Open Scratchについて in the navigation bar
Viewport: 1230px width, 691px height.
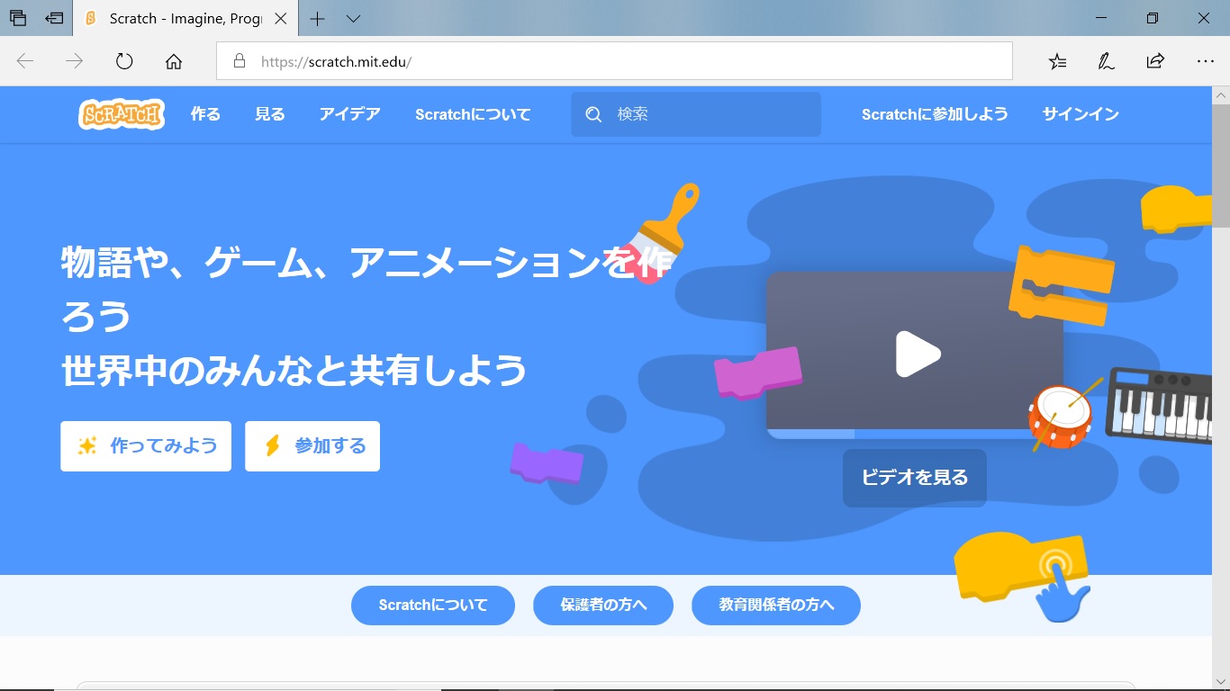pyautogui.click(x=473, y=114)
